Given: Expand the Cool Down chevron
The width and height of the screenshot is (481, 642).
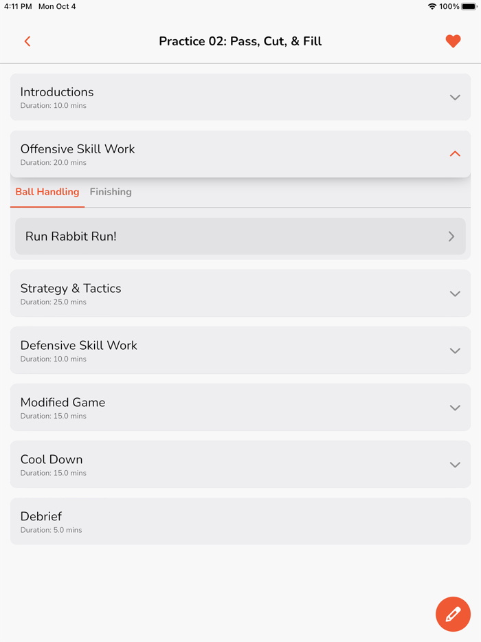Looking at the screenshot, I should point(455,465).
